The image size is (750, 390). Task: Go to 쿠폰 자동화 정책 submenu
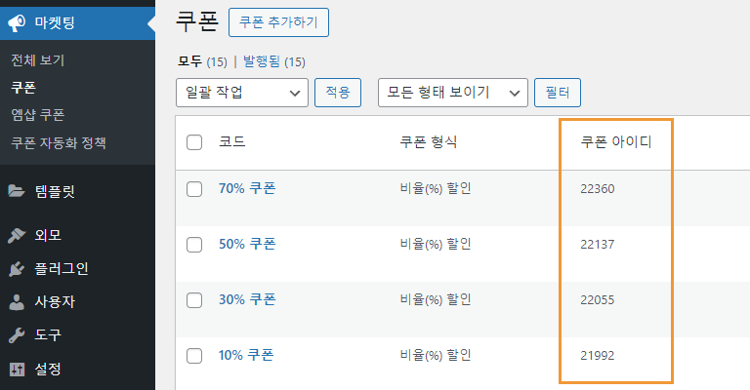coord(59,142)
